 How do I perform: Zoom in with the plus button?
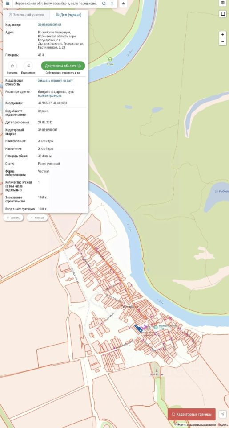pyautogui.click(x=223, y=35)
